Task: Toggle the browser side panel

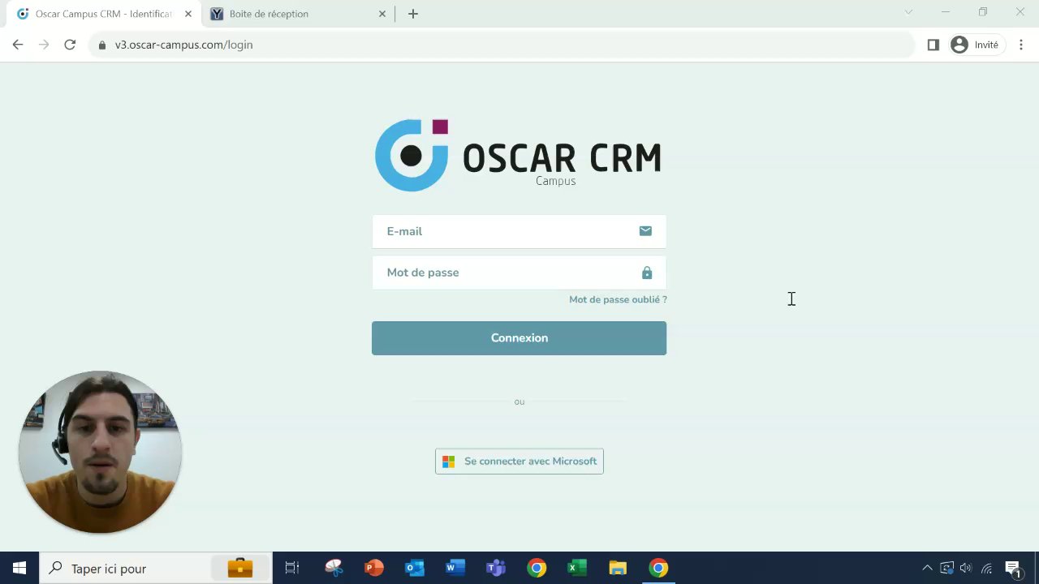Action: click(933, 45)
